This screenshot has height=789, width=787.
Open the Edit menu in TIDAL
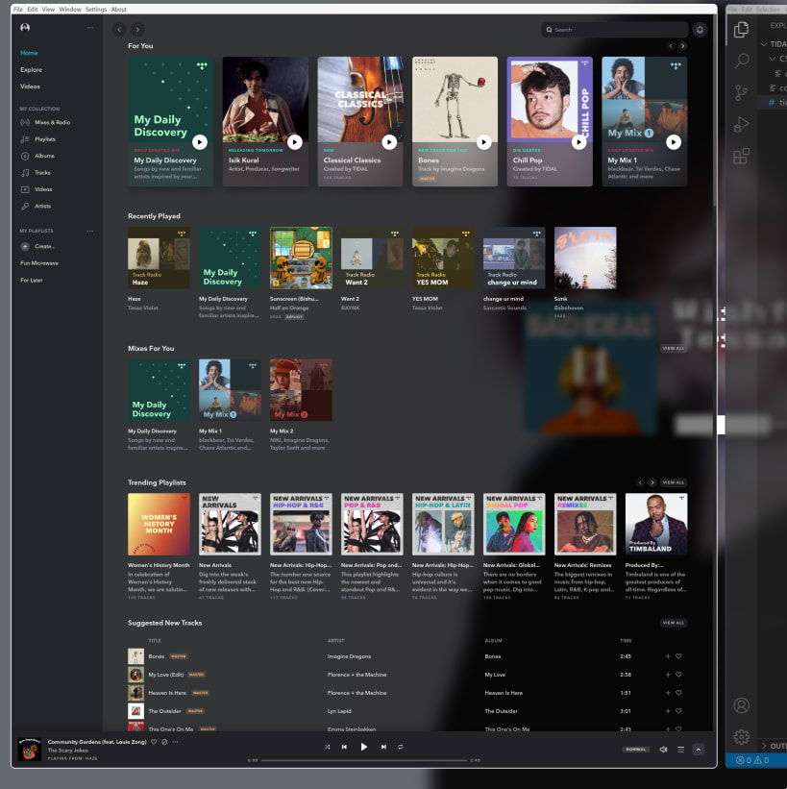tap(33, 9)
